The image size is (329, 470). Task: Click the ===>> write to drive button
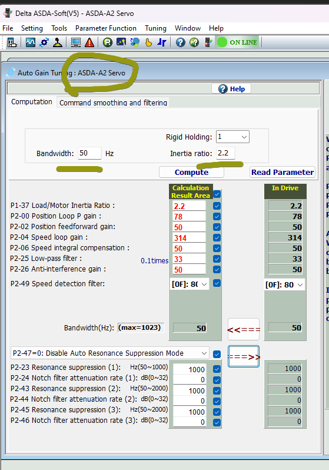coord(244,356)
